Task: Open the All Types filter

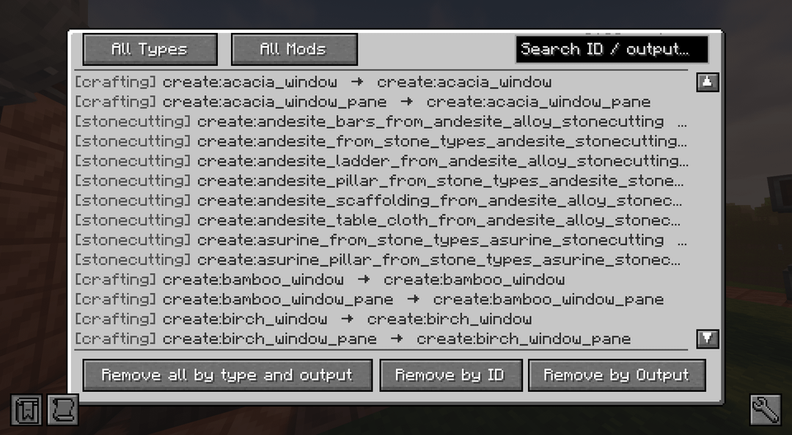Action: coord(150,50)
